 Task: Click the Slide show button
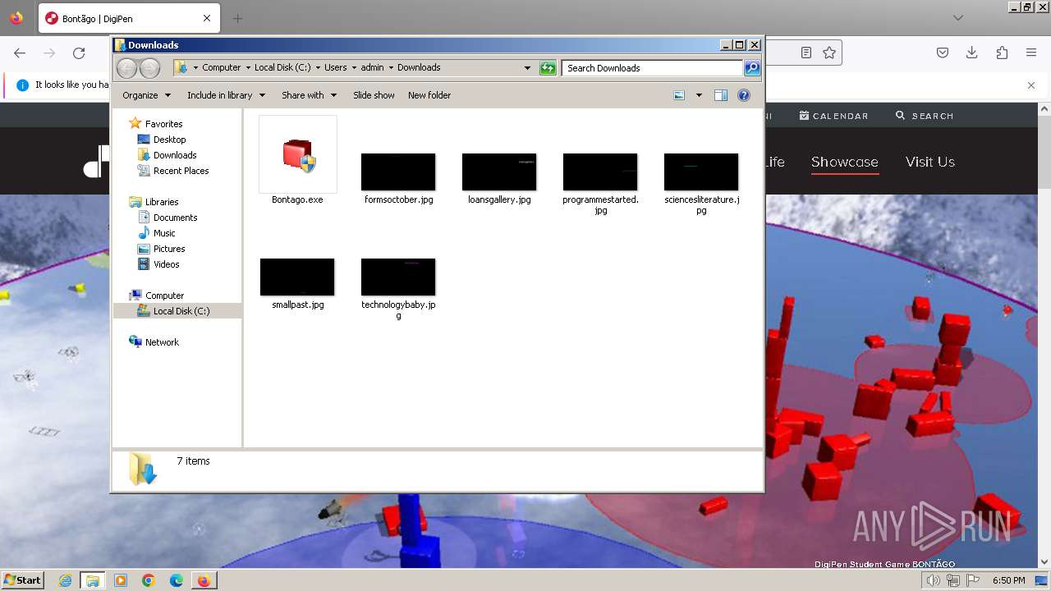[x=374, y=95]
